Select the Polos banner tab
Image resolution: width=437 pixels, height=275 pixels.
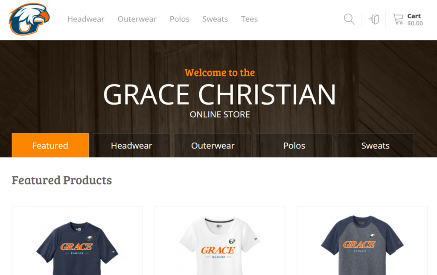[x=294, y=145]
